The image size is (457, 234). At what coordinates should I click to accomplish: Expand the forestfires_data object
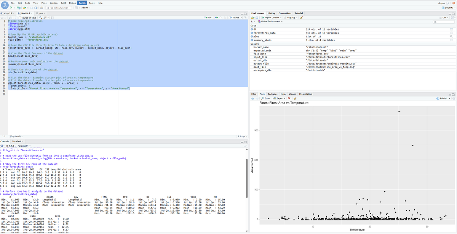pyautogui.click(x=252, y=33)
